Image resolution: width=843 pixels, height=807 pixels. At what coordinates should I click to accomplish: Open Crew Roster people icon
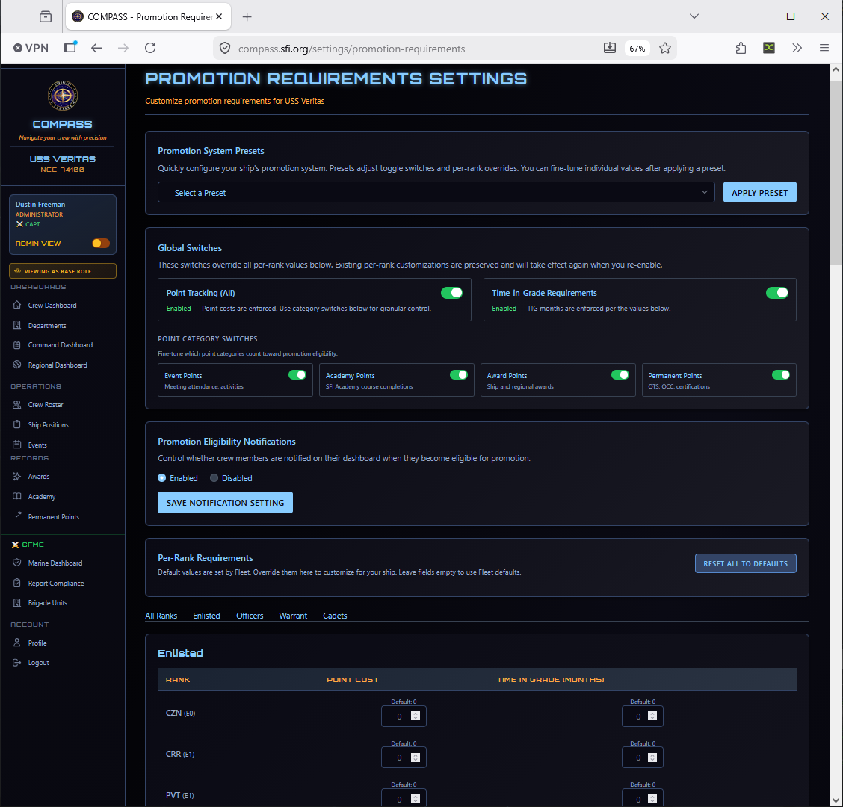point(17,405)
